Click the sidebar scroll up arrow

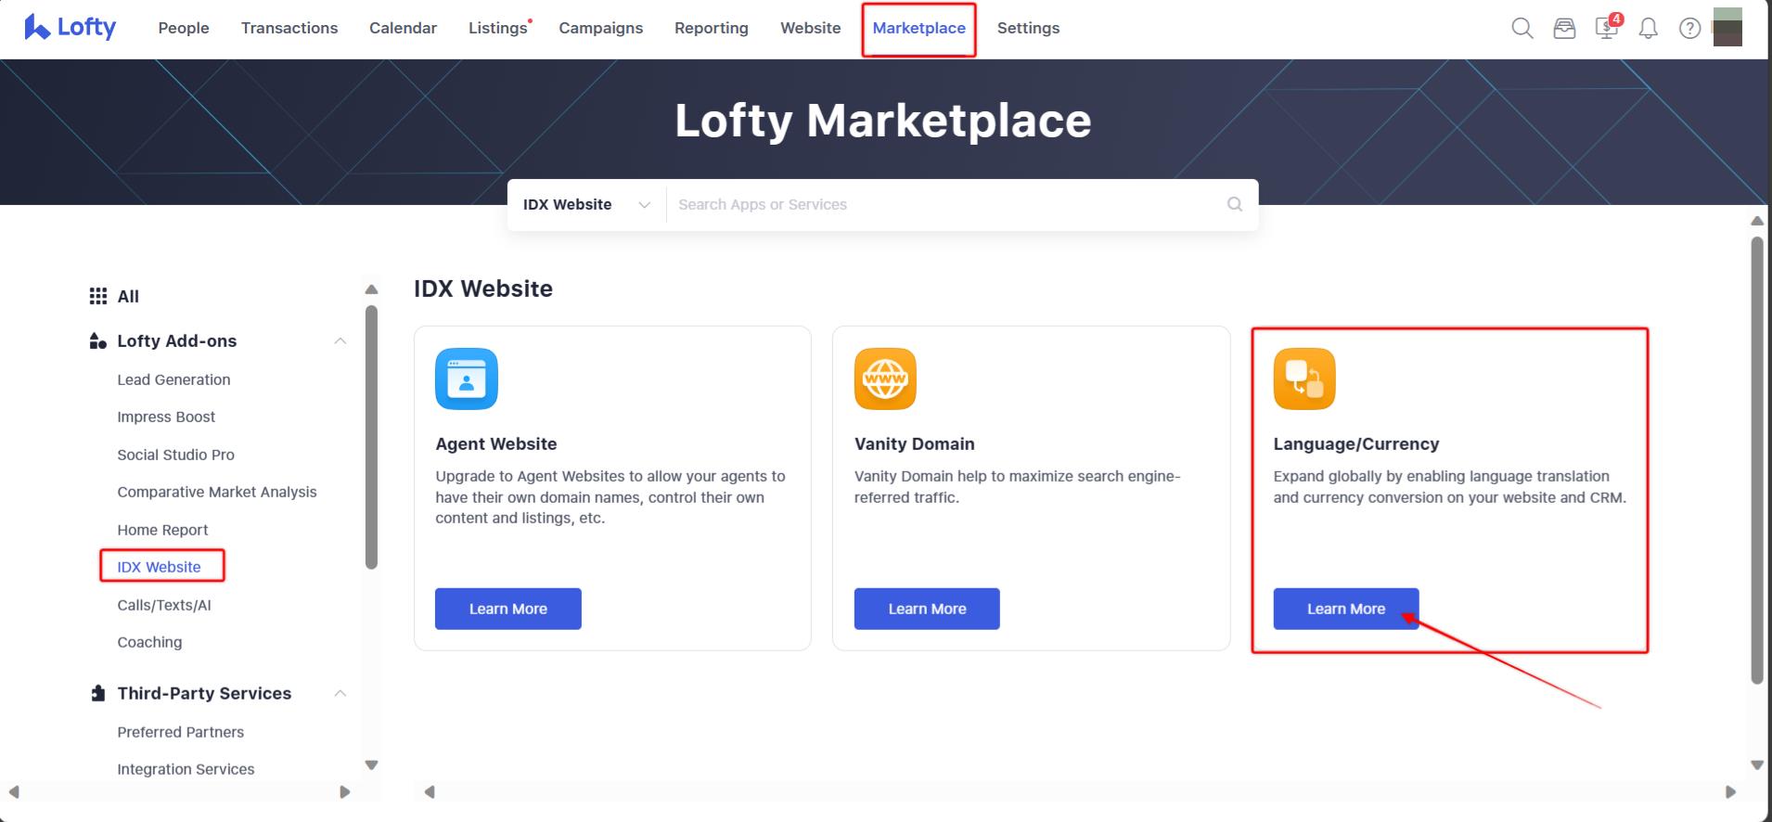pyautogui.click(x=372, y=289)
